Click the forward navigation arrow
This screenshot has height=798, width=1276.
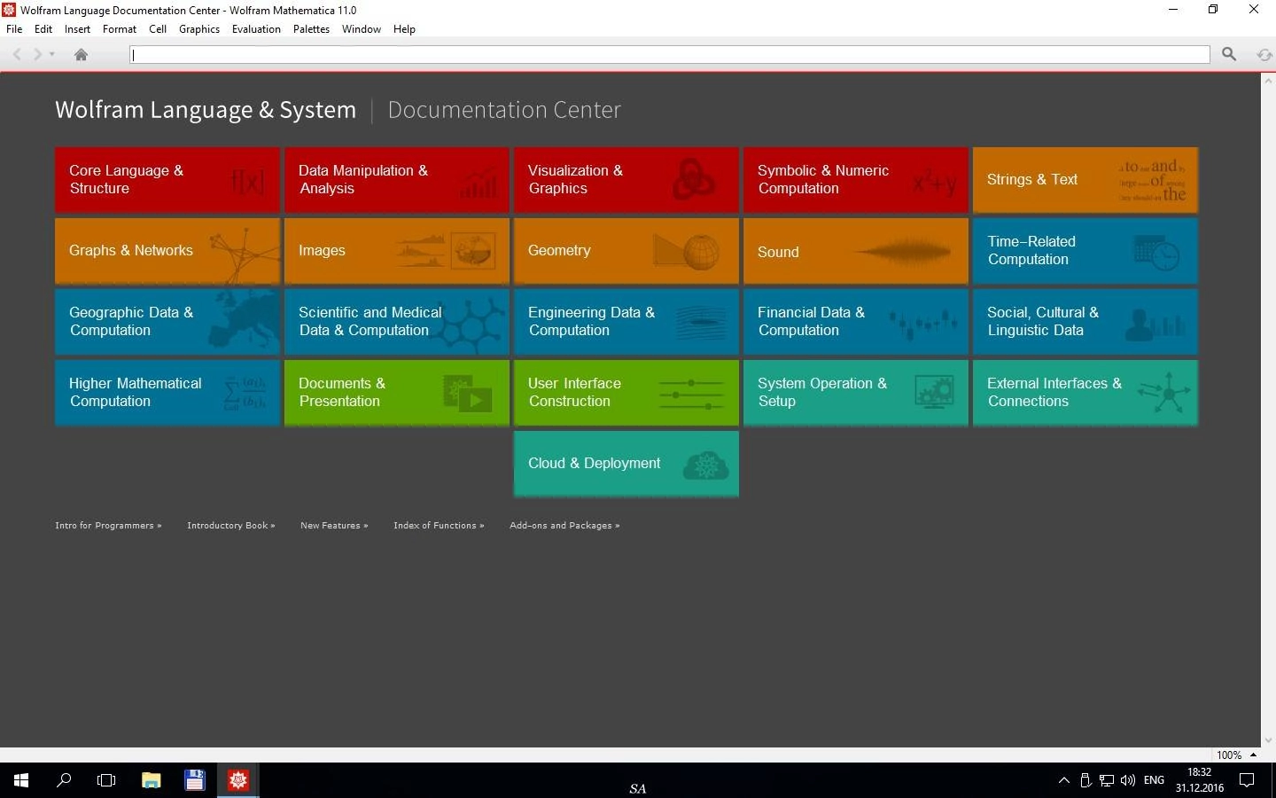[37, 55]
